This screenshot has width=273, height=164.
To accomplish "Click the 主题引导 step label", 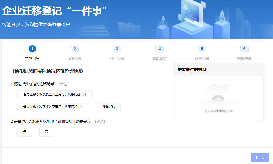I will [32, 59].
